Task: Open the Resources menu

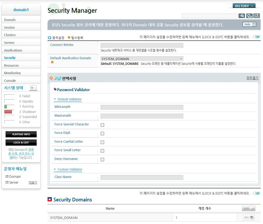Action: [21, 65]
